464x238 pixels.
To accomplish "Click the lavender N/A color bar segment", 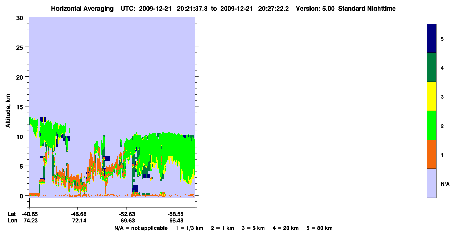I will [x=432, y=183].
